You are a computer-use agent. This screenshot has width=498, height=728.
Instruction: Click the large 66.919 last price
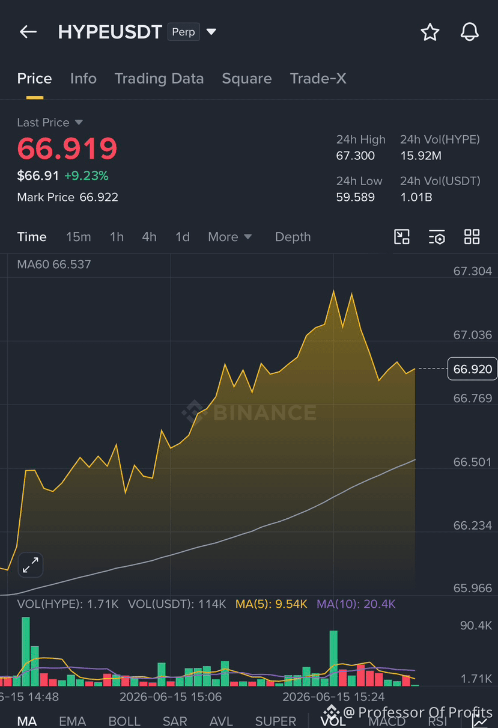[67, 148]
